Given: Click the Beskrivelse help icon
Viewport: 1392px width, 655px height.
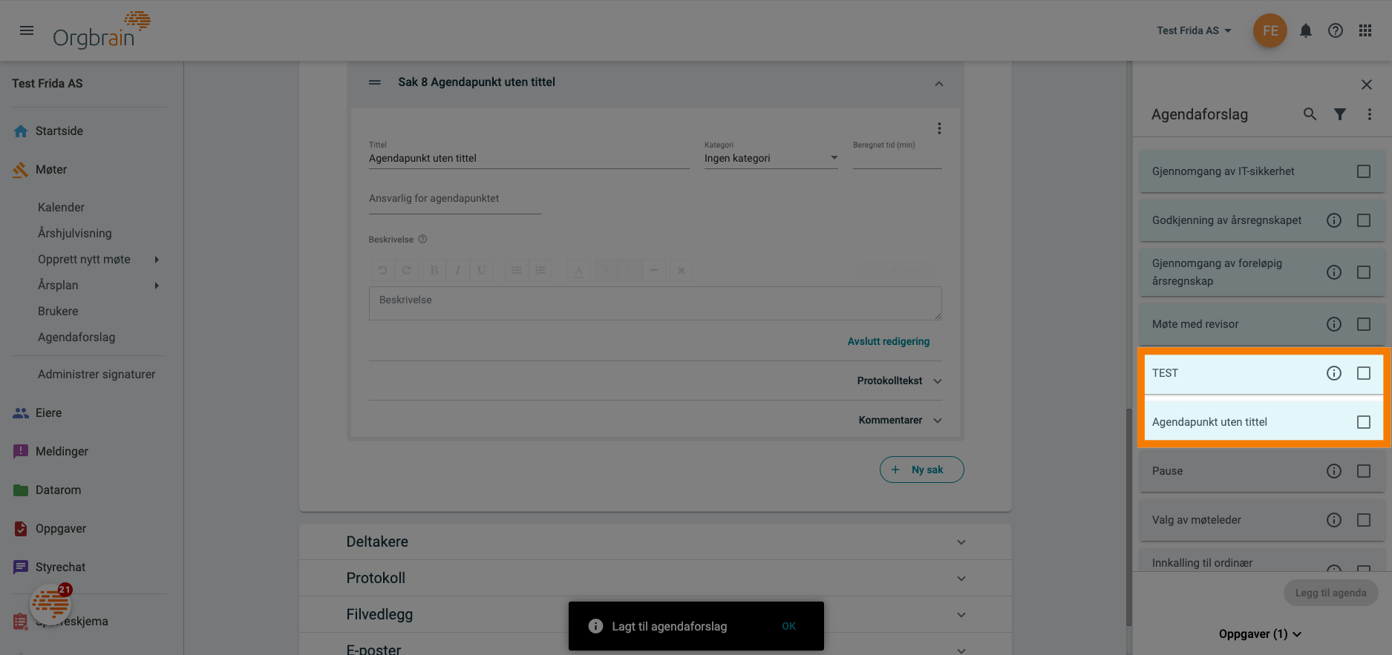Looking at the screenshot, I should 422,239.
